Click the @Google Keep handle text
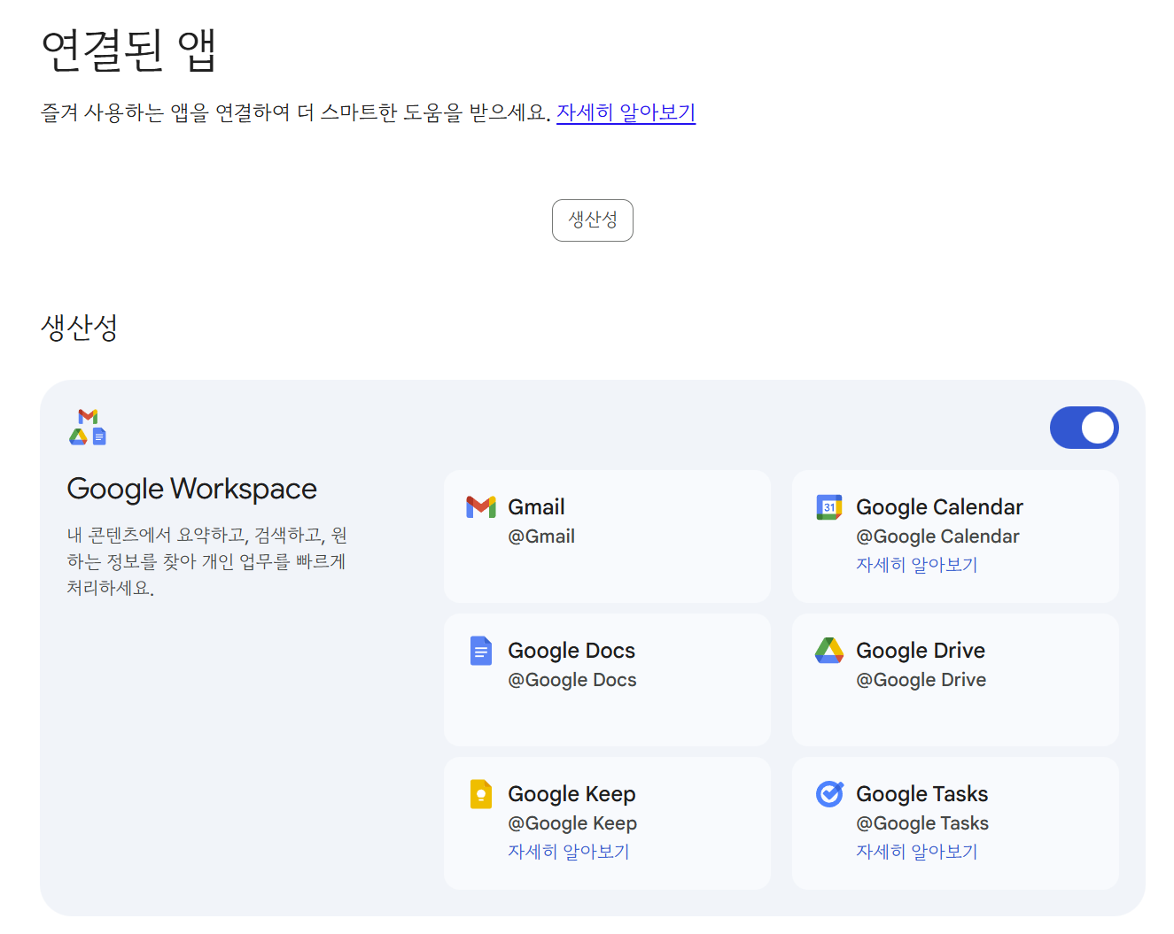 [572, 823]
